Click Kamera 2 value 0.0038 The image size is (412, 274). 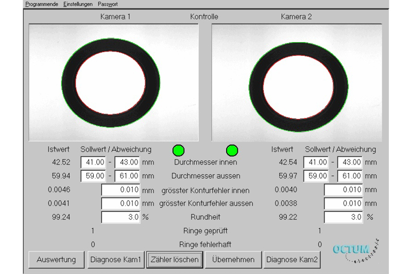click(286, 204)
